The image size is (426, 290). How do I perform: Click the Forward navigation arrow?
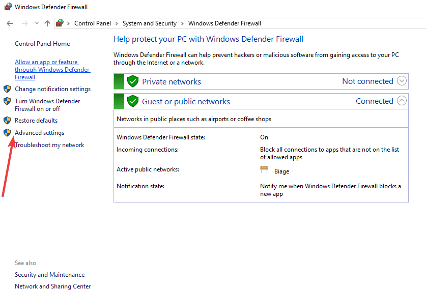point(25,23)
